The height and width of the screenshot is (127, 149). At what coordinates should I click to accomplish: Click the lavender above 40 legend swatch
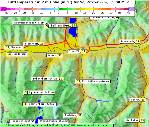click(x=131, y=9)
